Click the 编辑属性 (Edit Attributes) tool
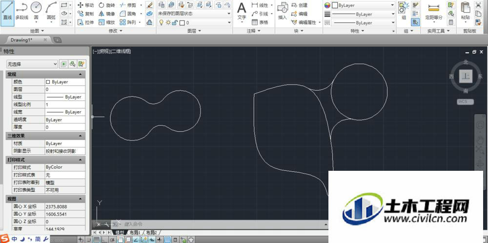 (304, 22)
